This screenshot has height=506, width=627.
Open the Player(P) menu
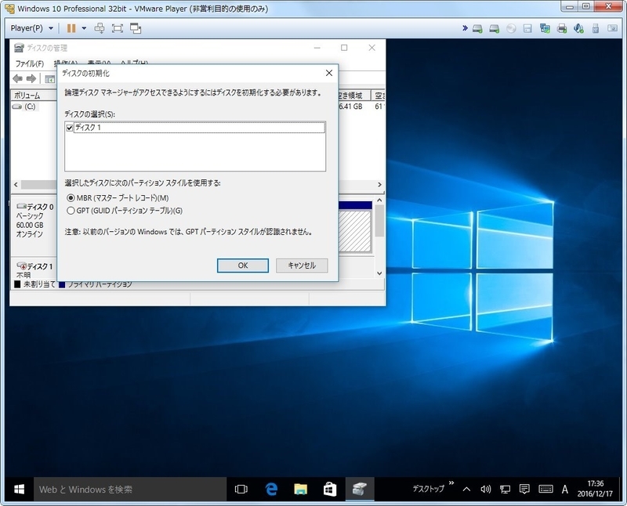pos(31,28)
